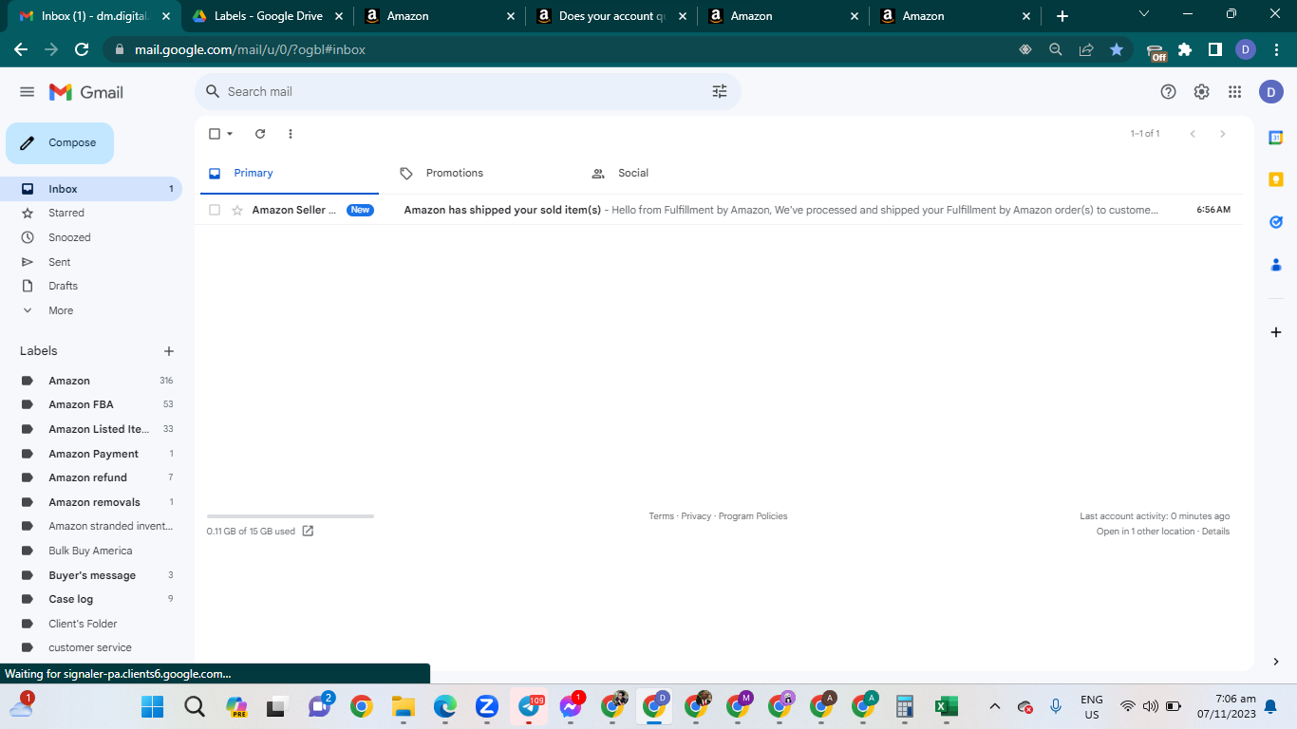
Task: Open Google Calendar side panel
Action: (x=1276, y=138)
